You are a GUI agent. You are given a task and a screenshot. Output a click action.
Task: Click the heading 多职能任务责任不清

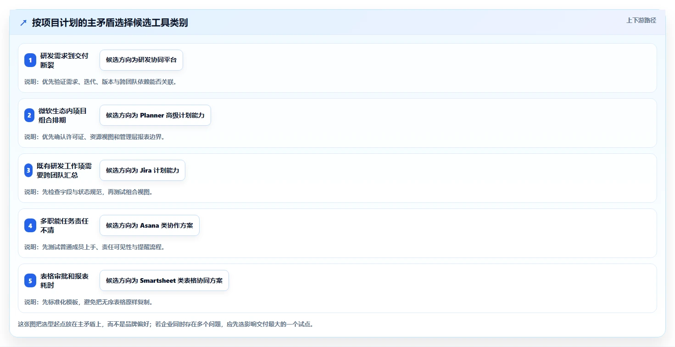pyautogui.click(x=64, y=225)
